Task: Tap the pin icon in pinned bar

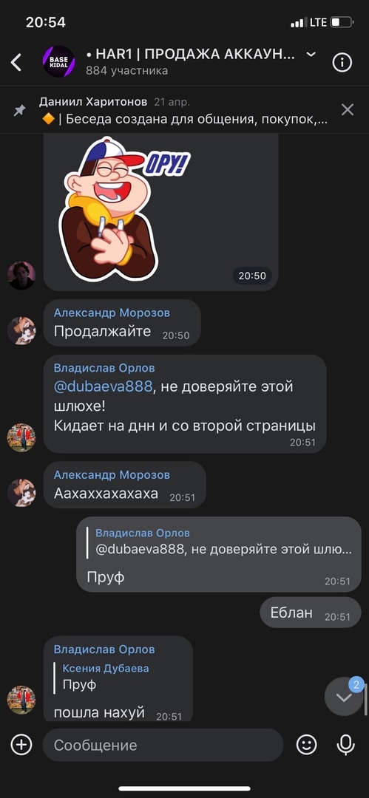Action: [x=19, y=110]
